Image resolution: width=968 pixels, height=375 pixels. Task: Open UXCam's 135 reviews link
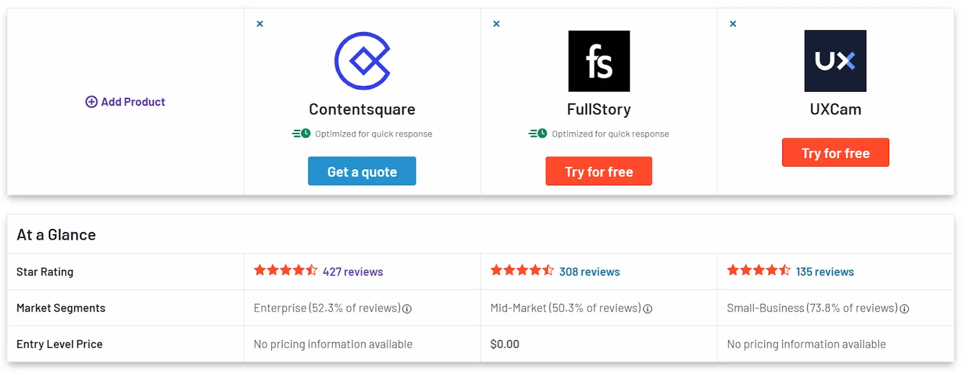pyautogui.click(x=825, y=272)
